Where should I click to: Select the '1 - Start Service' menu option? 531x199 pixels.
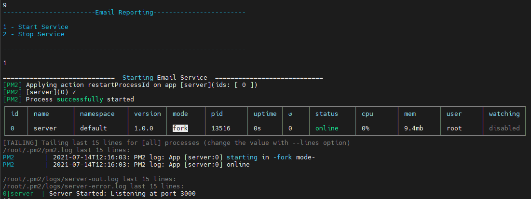35,27
